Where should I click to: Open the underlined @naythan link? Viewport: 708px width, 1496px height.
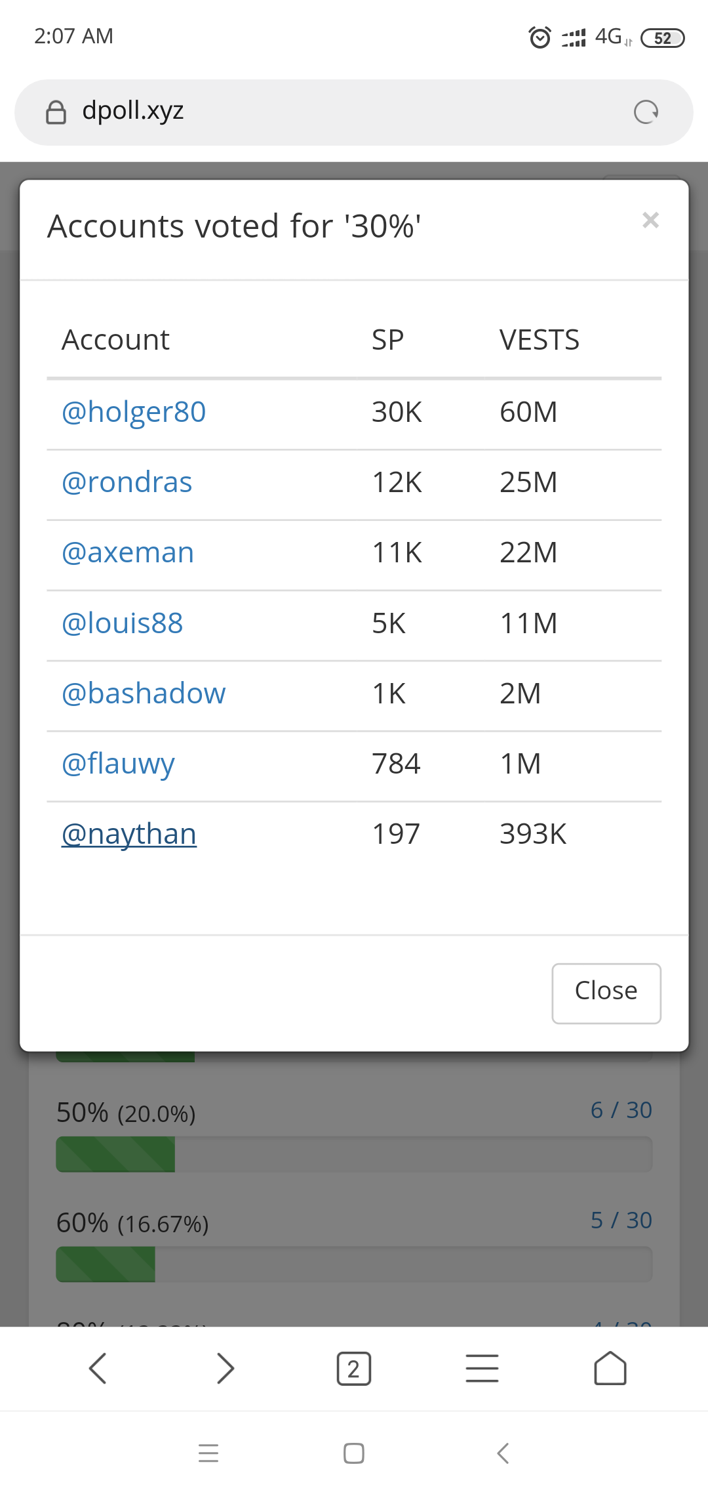point(129,834)
